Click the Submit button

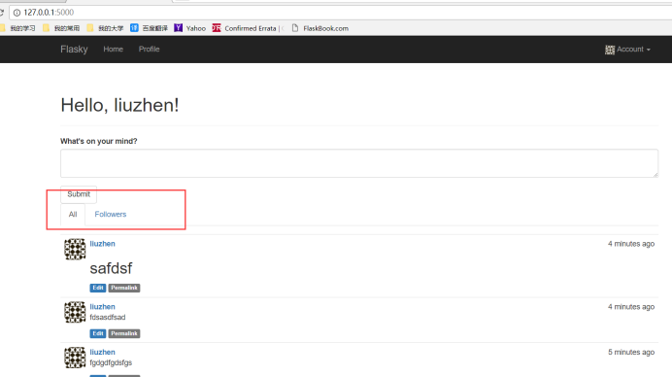(x=79, y=194)
